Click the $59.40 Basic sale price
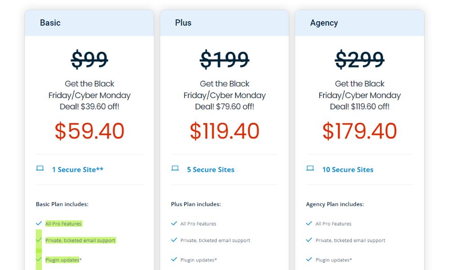 click(90, 131)
